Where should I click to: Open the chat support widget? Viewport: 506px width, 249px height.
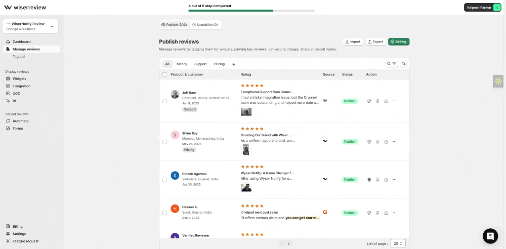(490, 236)
